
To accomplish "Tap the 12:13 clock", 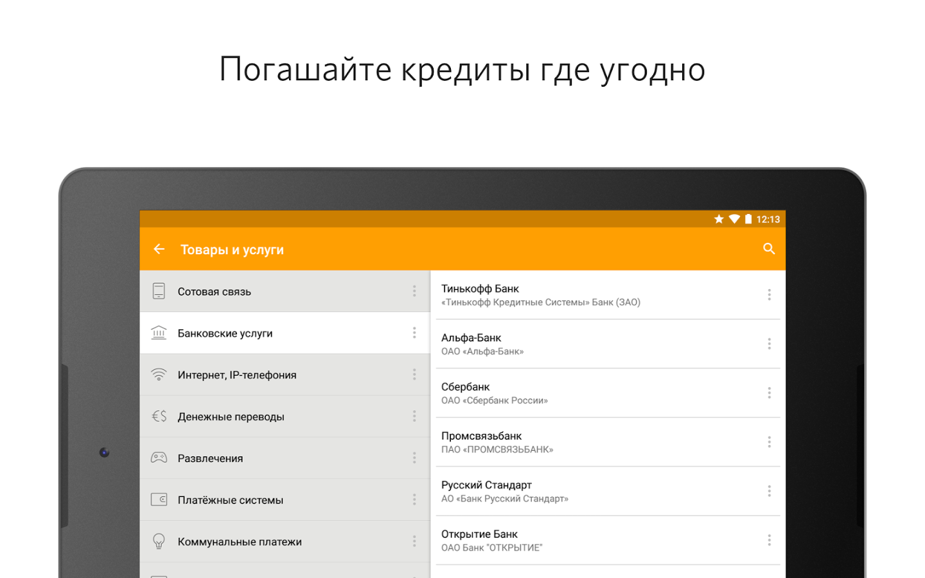I will tap(768, 219).
